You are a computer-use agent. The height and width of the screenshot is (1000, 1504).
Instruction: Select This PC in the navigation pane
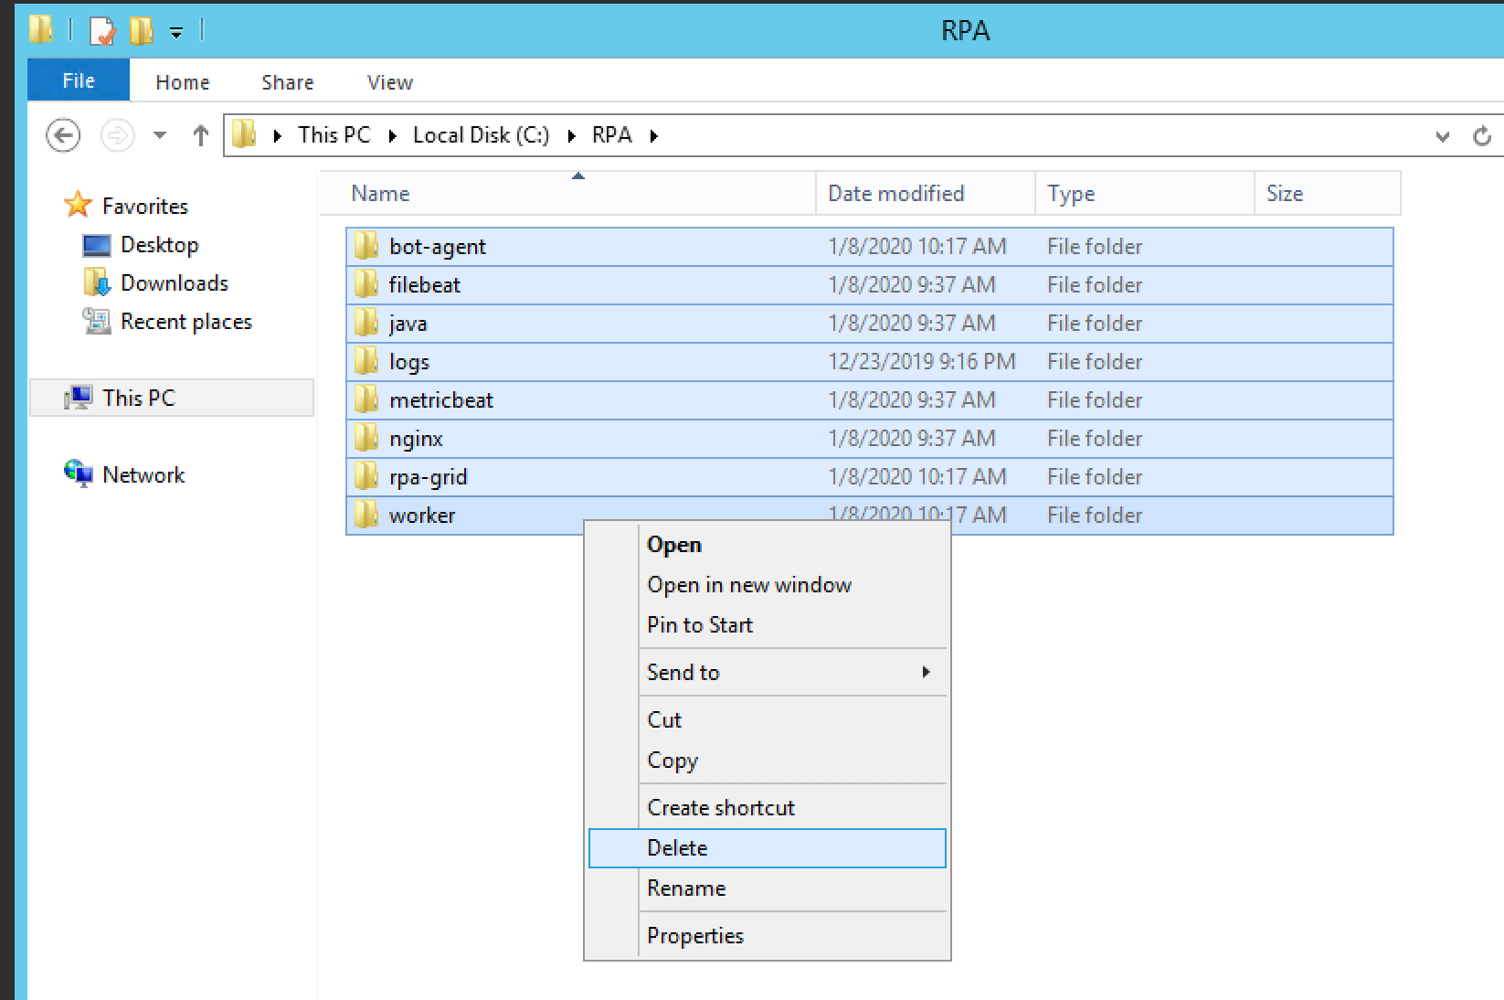pos(172,399)
